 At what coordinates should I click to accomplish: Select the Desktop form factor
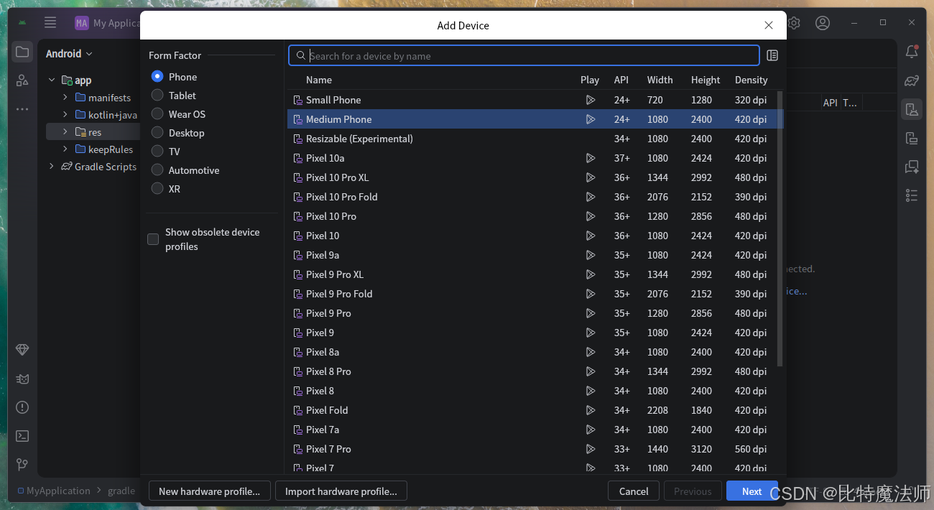(157, 132)
